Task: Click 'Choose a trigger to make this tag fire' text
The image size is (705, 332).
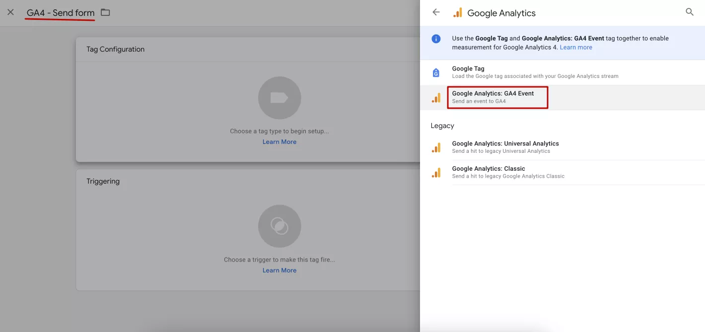Action: click(280, 260)
